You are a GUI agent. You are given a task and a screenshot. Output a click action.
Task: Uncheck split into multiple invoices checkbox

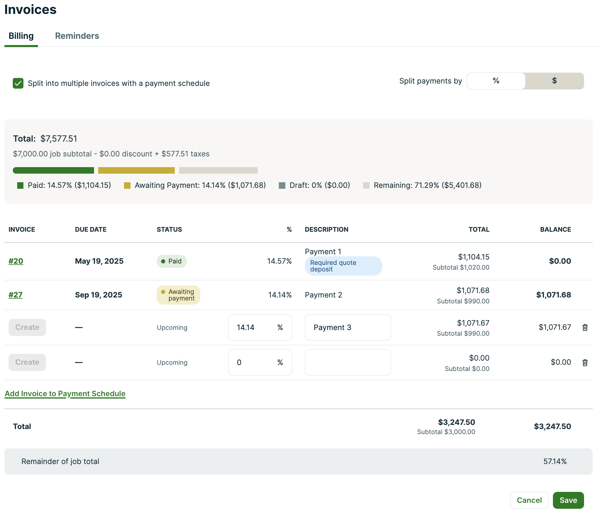[x=18, y=84]
